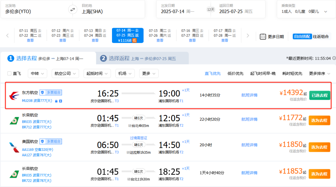Expand the 中转 filter dropdown
The width and height of the screenshot is (336, 187).
pyautogui.click(x=37, y=74)
